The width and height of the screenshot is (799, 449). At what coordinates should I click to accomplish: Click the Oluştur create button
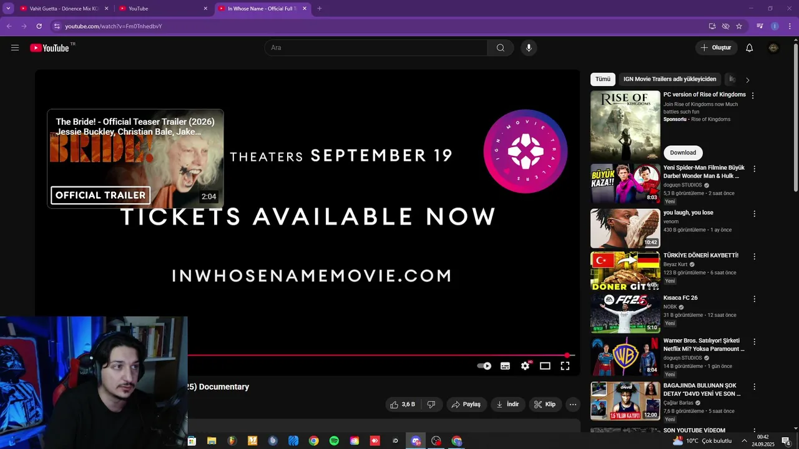pyautogui.click(x=717, y=48)
